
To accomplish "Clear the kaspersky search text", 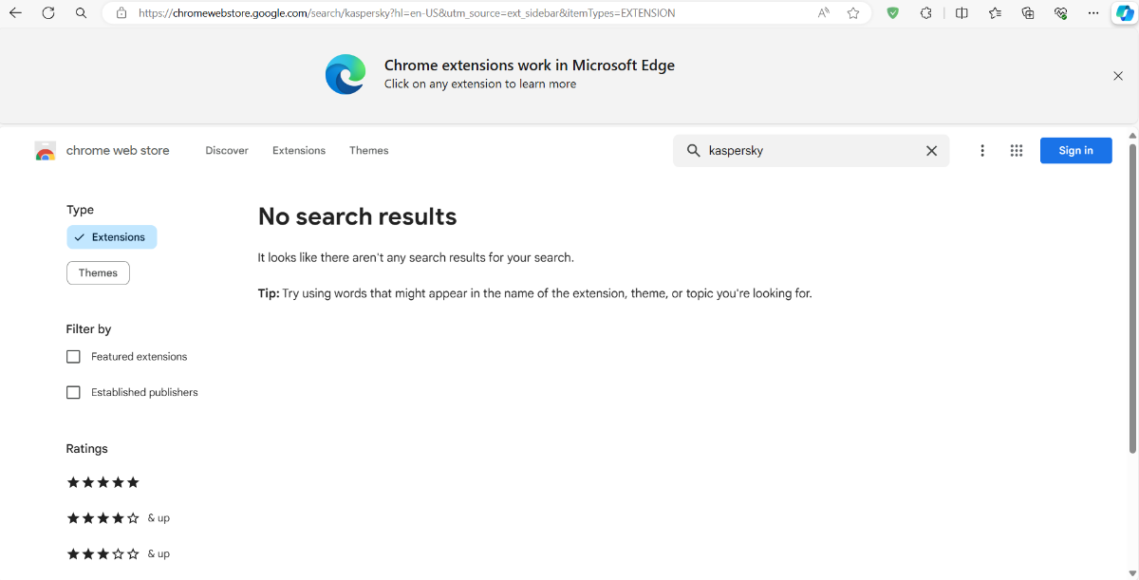I will pyautogui.click(x=931, y=151).
